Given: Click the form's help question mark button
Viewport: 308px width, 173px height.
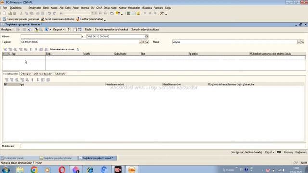Looking at the screenshot, I should pos(68,30).
